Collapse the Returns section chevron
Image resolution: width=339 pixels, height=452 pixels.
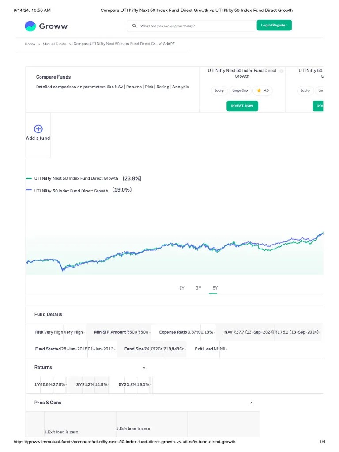click(144, 368)
